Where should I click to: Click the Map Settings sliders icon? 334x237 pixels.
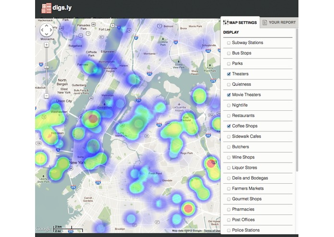[x=225, y=23]
